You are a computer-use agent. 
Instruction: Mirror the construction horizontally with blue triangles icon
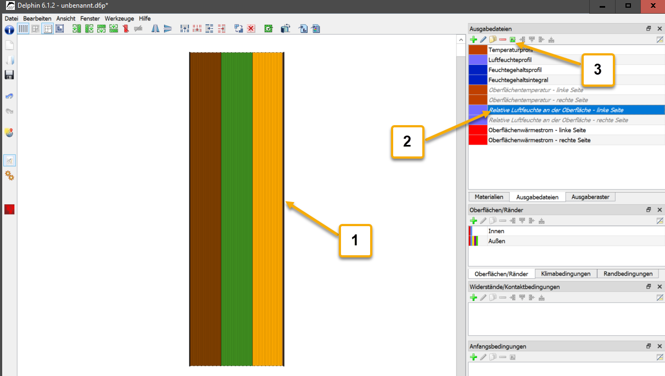tap(155, 29)
